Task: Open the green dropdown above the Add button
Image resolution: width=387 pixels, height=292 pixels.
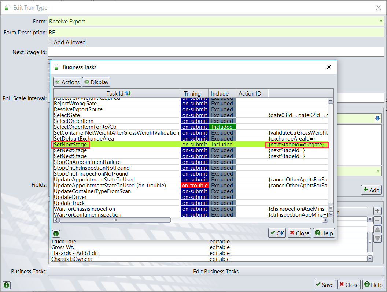Action: (378, 171)
